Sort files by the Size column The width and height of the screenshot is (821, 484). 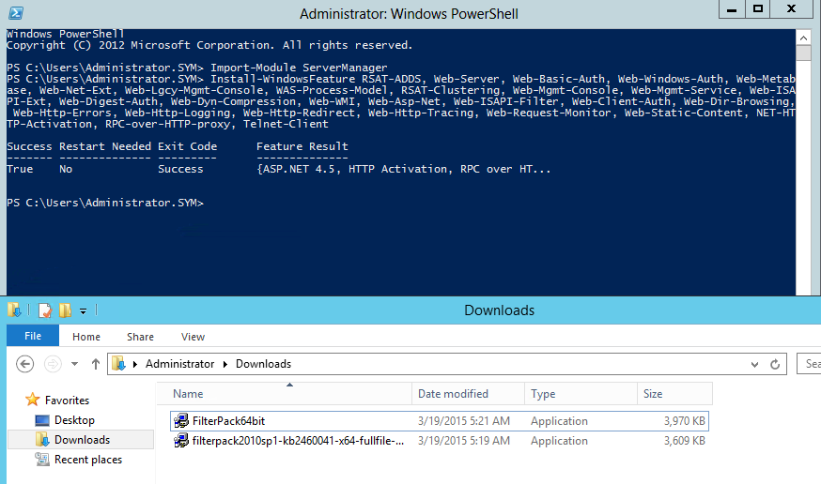tap(674, 394)
